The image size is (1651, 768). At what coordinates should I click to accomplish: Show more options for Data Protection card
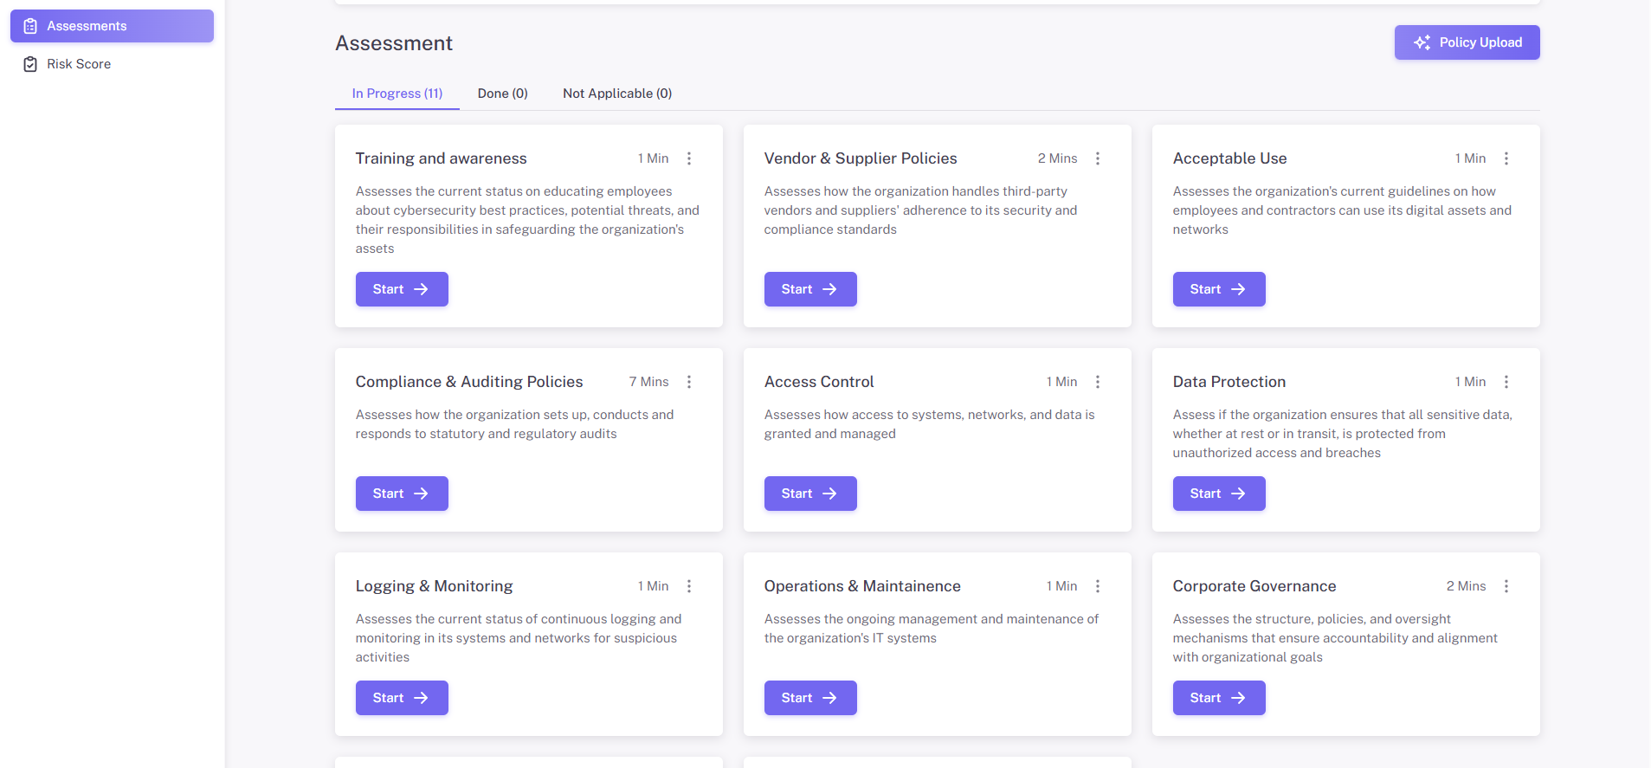tap(1506, 382)
